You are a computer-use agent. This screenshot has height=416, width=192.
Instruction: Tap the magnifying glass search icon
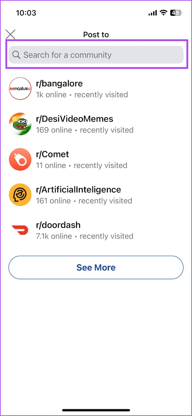tap(16, 55)
